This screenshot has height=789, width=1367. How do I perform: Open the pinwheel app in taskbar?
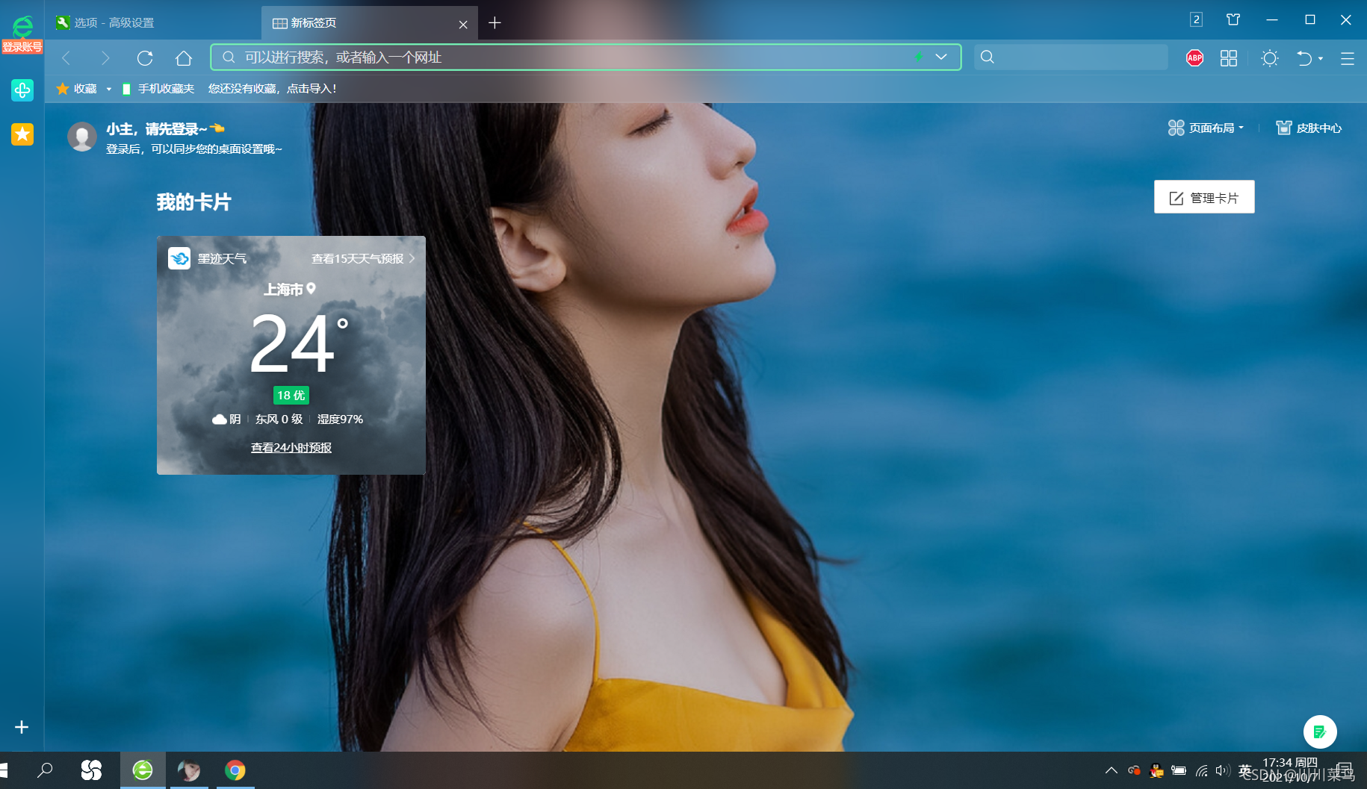click(91, 770)
